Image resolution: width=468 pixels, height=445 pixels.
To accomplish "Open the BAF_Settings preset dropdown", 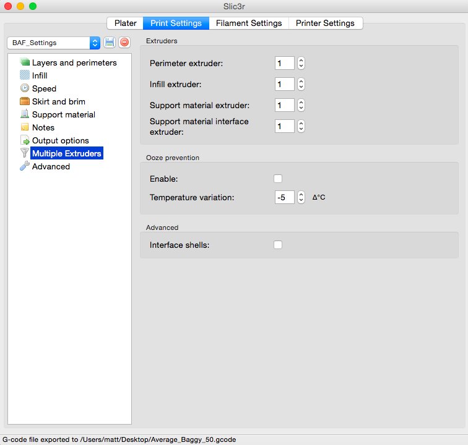I will 53,43.
